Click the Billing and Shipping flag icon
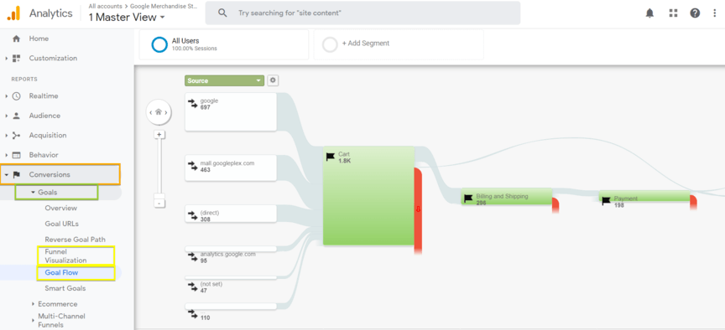725x330 pixels. tap(468, 199)
